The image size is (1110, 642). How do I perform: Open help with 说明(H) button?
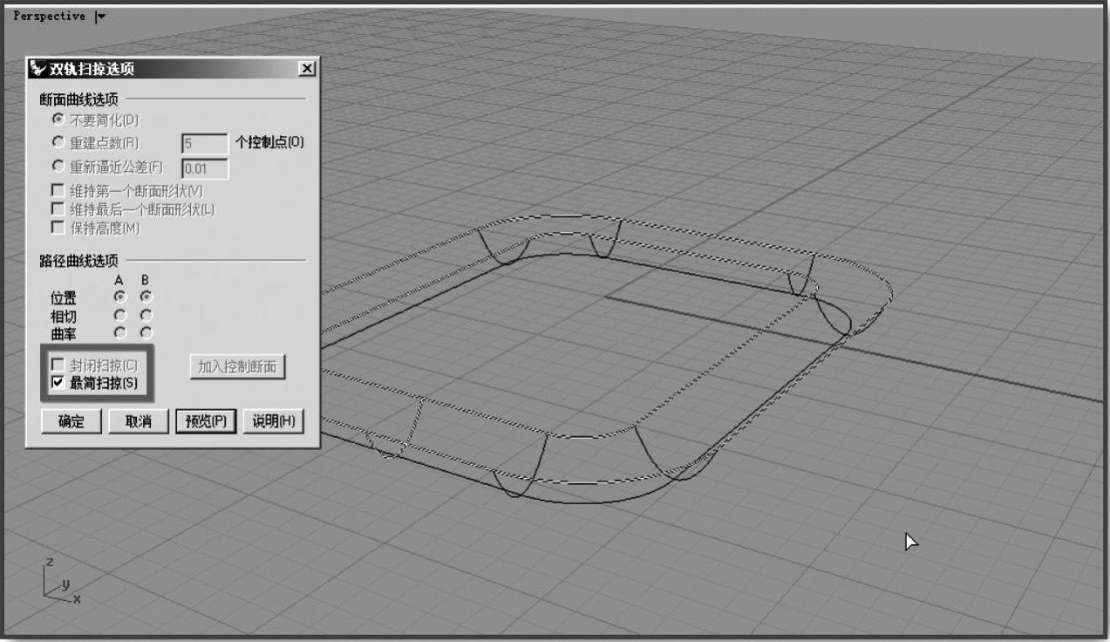pos(273,421)
